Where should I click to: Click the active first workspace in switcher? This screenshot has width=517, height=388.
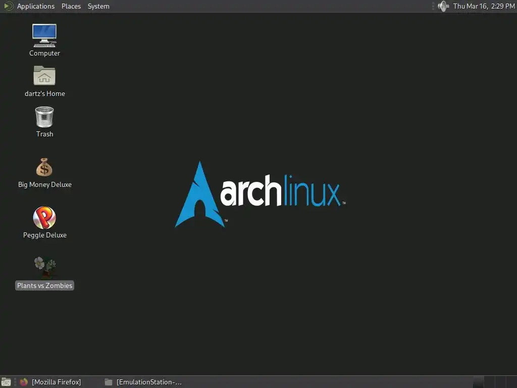[x=478, y=382]
